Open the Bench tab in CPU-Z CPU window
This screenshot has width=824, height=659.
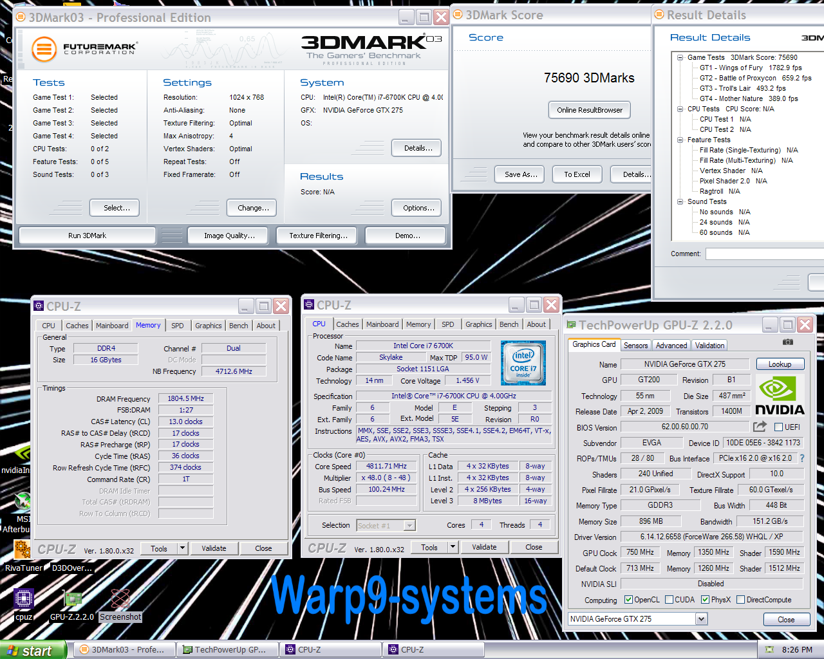pyautogui.click(x=509, y=324)
